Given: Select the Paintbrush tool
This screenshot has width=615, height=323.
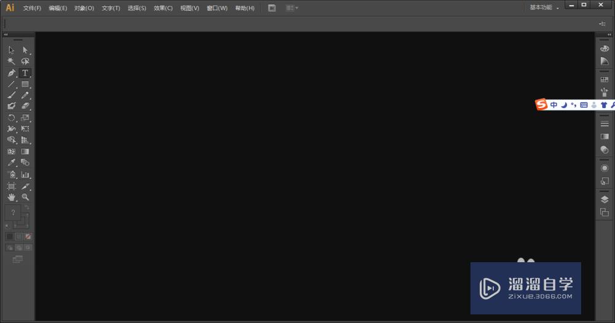Looking at the screenshot, I should click(11, 95).
